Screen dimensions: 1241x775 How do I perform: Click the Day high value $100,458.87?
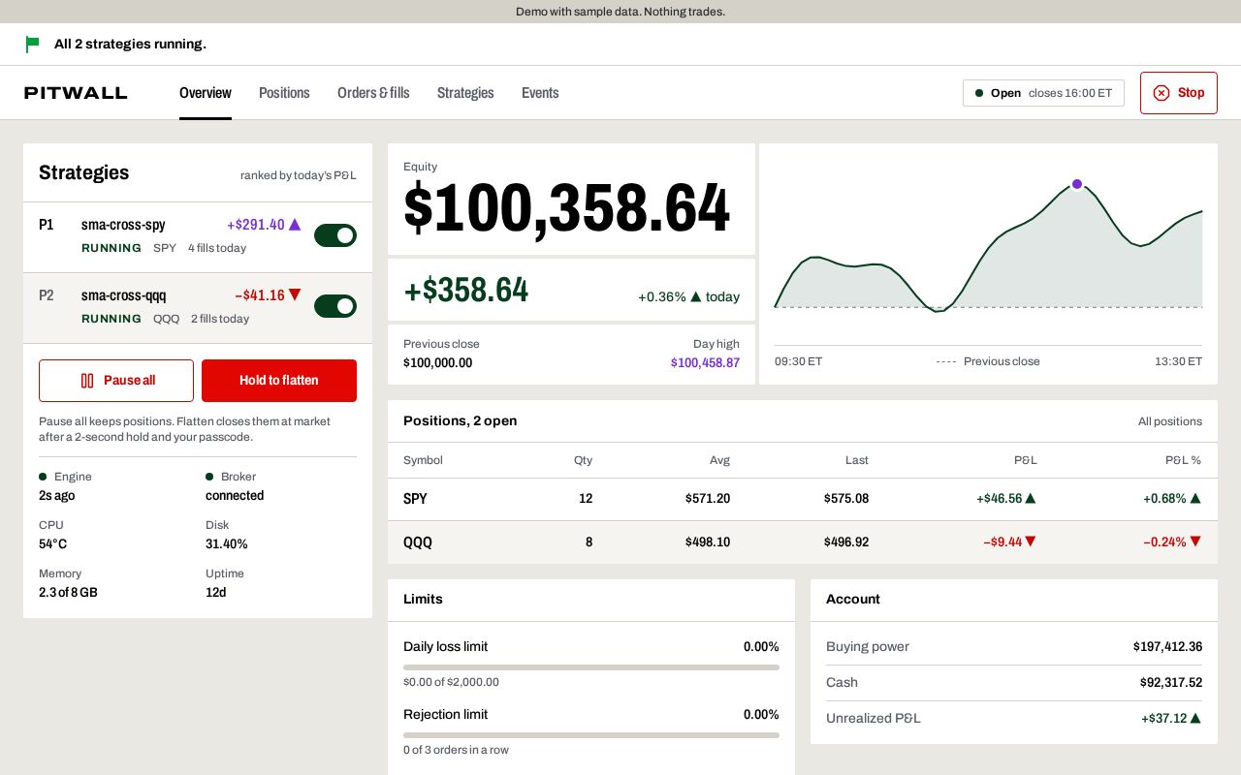[x=705, y=363]
